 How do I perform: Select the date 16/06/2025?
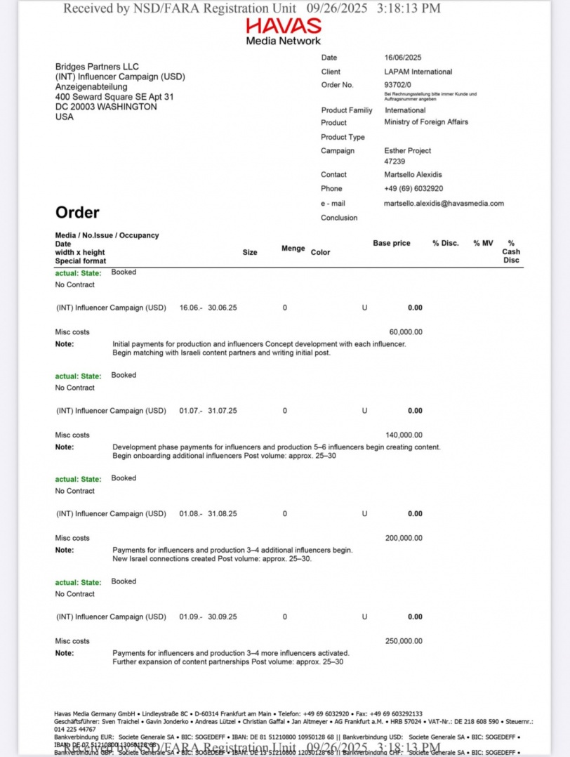click(x=402, y=58)
